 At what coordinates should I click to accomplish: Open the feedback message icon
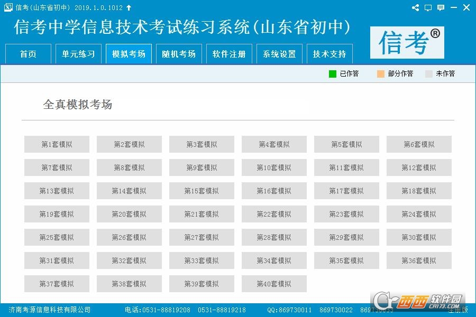tap(441, 7)
